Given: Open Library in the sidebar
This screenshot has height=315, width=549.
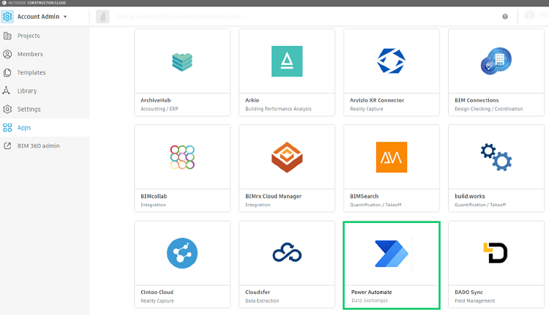Looking at the screenshot, I should [27, 91].
